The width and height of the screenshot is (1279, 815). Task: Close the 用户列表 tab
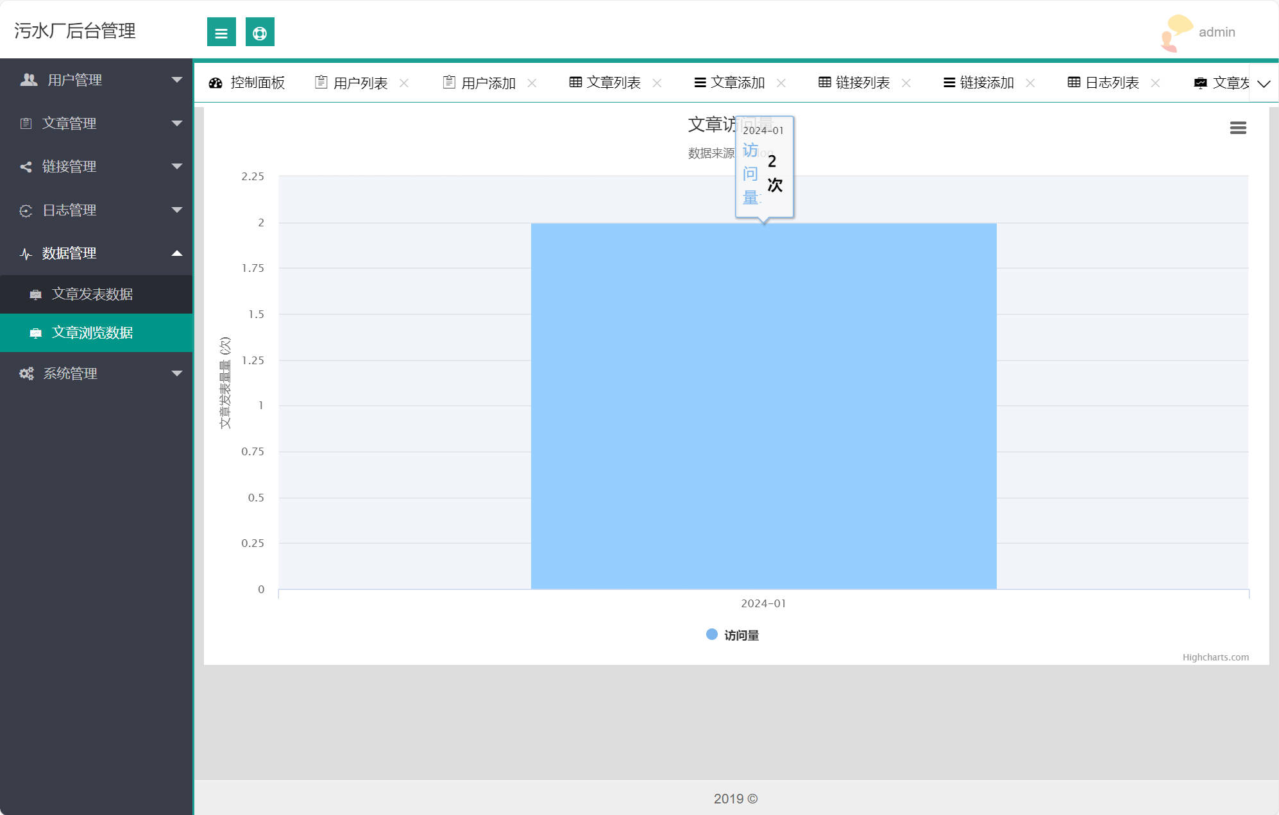[x=405, y=83]
